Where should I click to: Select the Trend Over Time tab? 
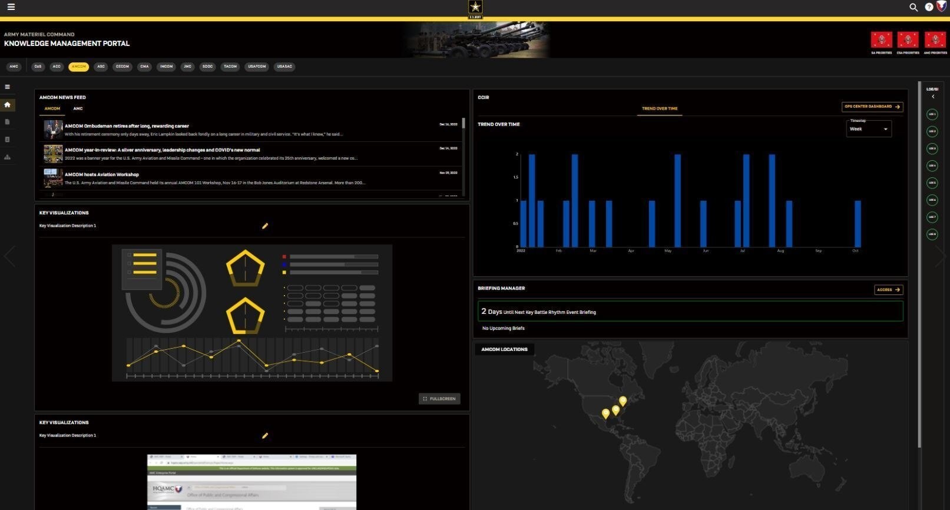point(660,108)
